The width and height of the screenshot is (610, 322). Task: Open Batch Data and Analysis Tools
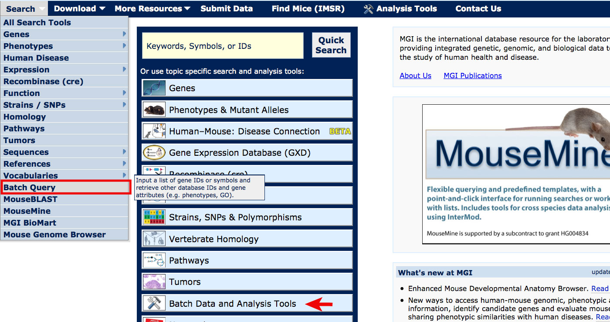[247, 303]
